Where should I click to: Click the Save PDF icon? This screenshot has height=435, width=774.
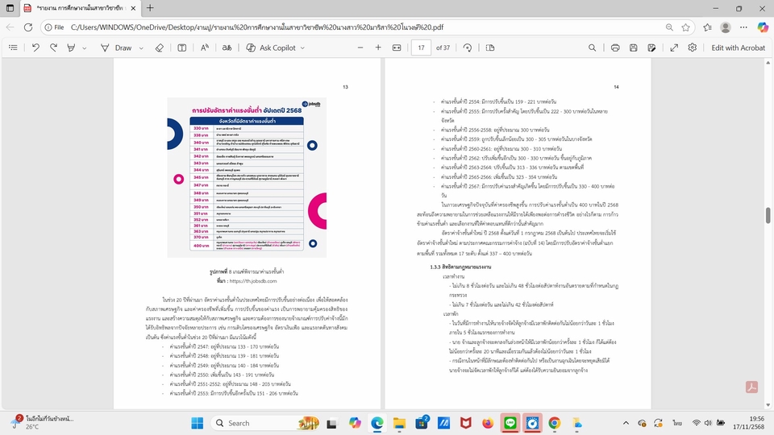click(x=635, y=48)
